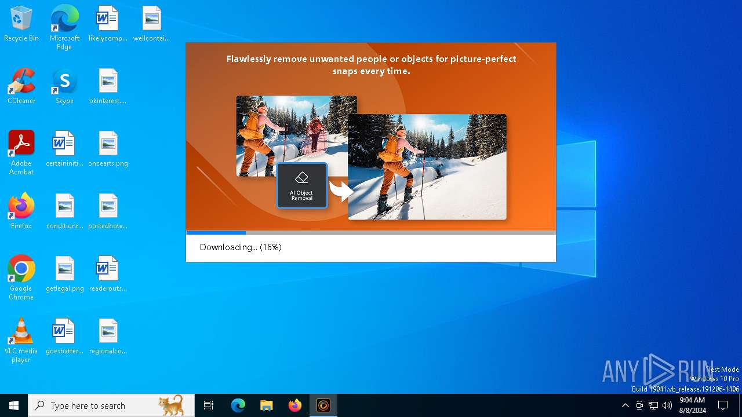The height and width of the screenshot is (417, 742).
Task: Click the Type here to search box
Action: click(111, 405)
